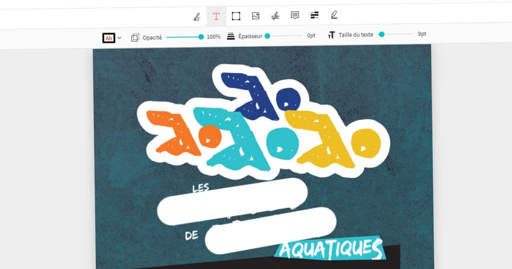Click the Épaisseur label
The width and height of the screenshot is (512, 269).
[250, 36]
